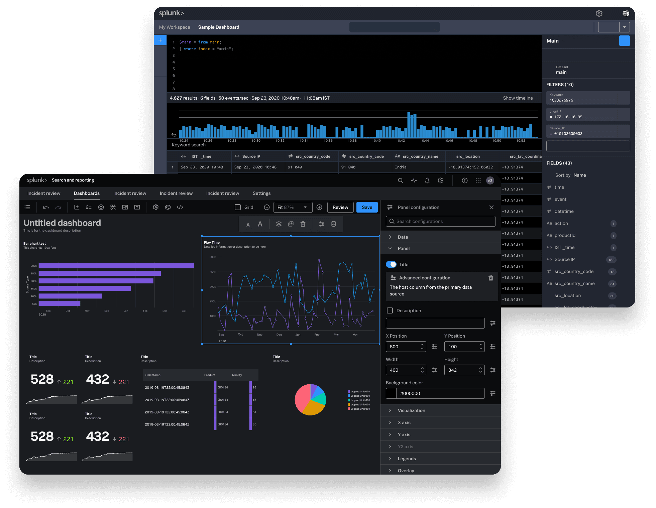Toggle the Grid checkbox
The width and height of the screenshot is (656, 508).
pos(238,207)
